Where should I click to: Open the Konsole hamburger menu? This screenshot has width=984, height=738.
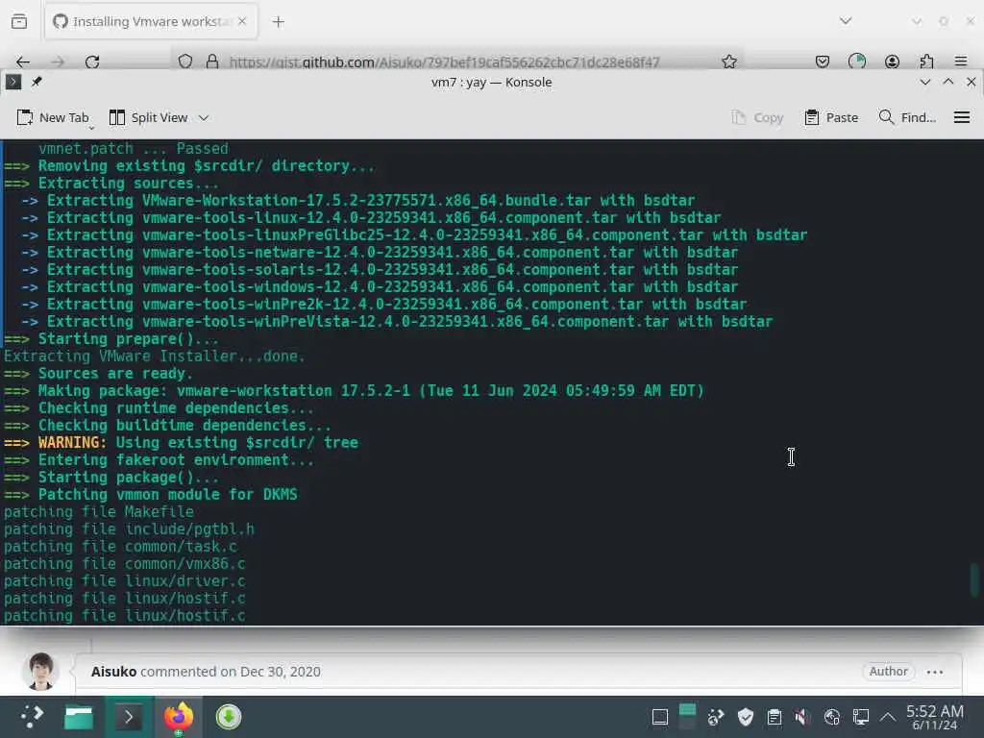point(961,117)
